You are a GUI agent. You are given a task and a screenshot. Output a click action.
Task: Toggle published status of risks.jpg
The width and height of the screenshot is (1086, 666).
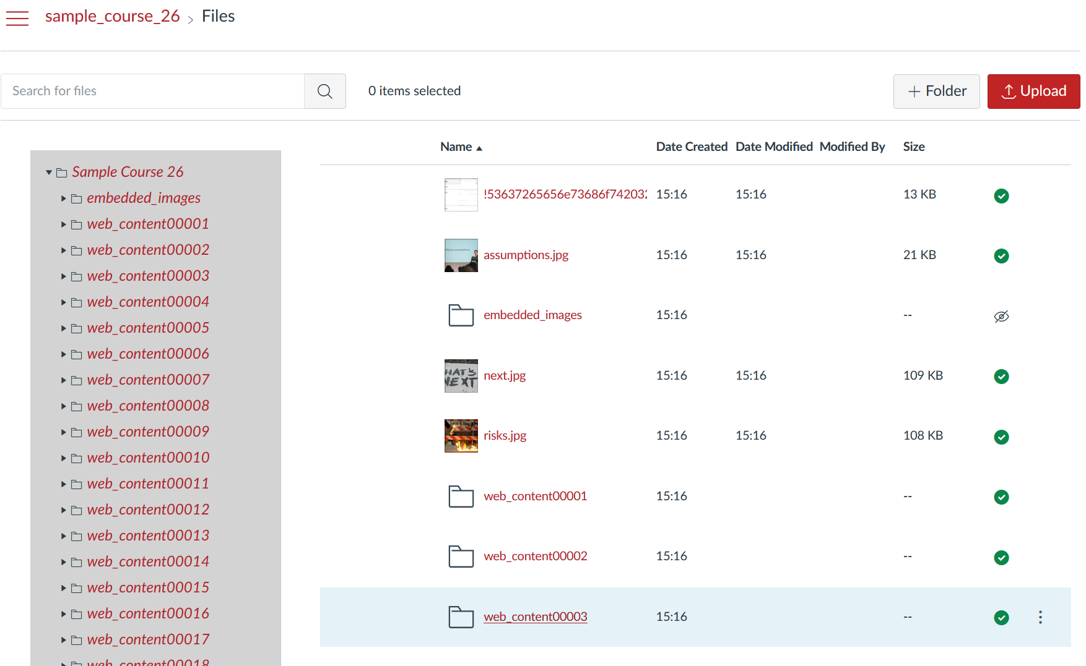coord(1001,437)
